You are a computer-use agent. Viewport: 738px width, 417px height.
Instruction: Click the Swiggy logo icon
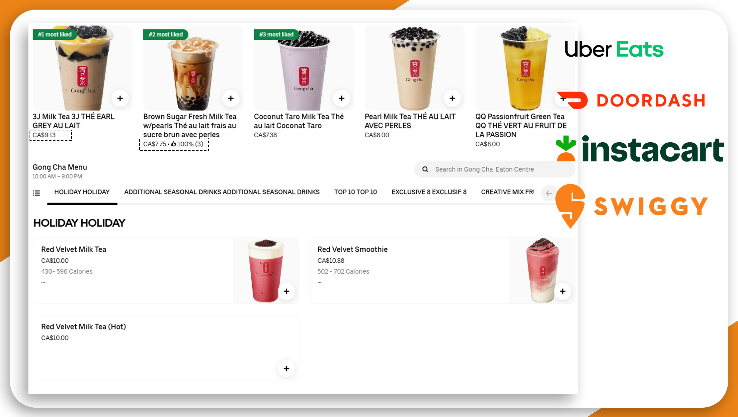point(566,205)
